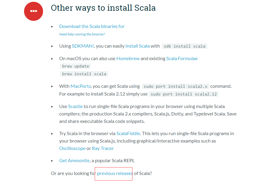Open Scastie in the browser

(x=75, y=106)
